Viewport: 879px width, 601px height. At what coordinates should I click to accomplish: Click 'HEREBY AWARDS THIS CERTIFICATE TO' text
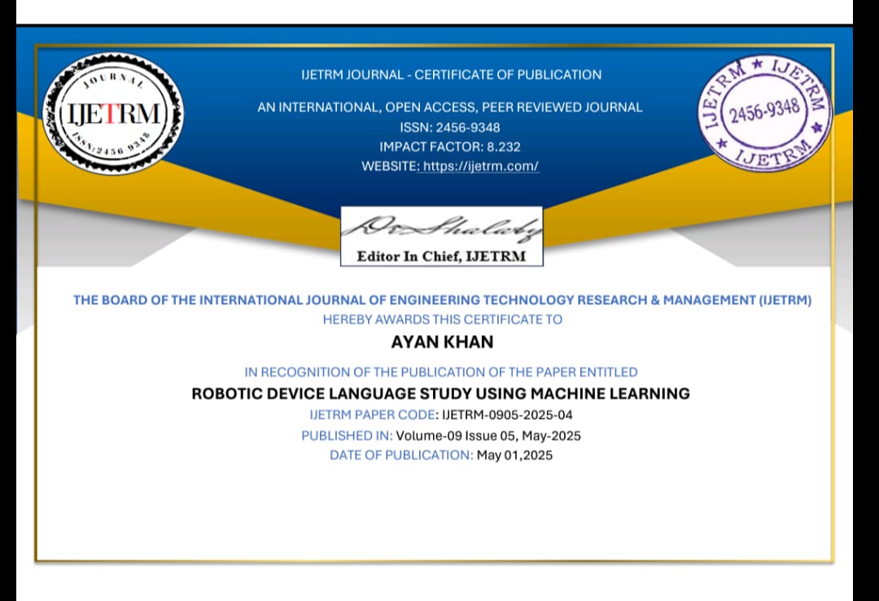coord(442,320)
